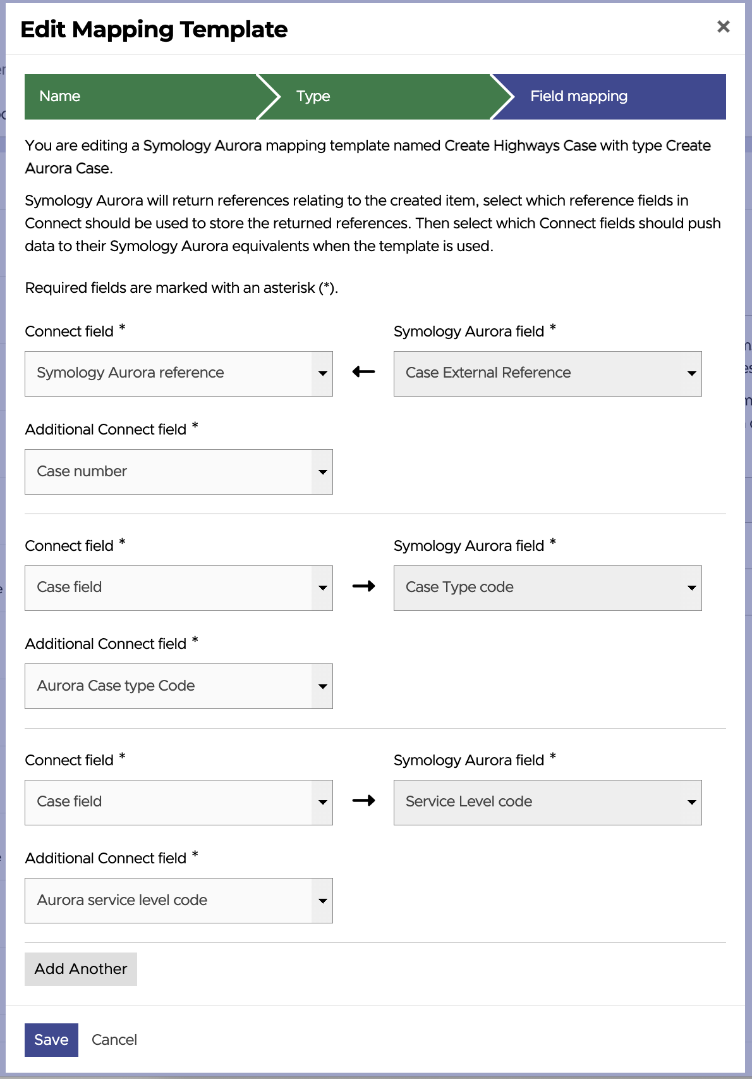Click the right arrow beside Service Level code
This screenshot has width=752, height=1079.
click(x=363, y=801)
